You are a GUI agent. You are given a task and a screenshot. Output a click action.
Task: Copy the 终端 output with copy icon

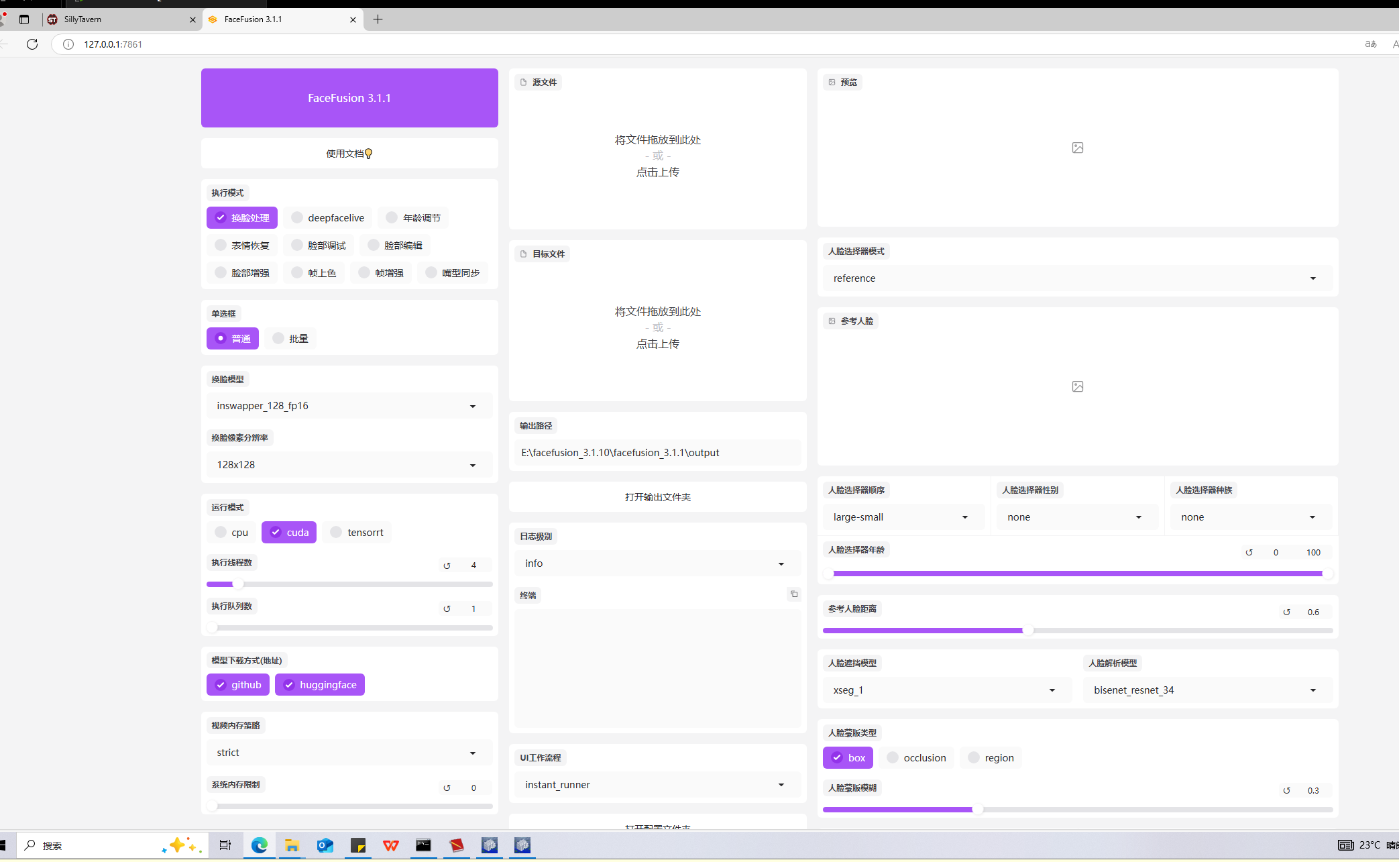click(x=794, y=594)
